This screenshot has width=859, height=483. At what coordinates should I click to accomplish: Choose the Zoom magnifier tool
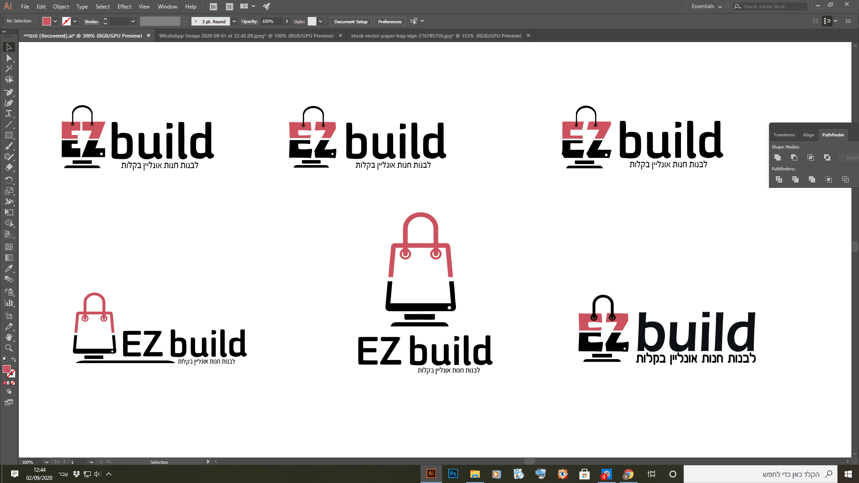pos(9,348)
